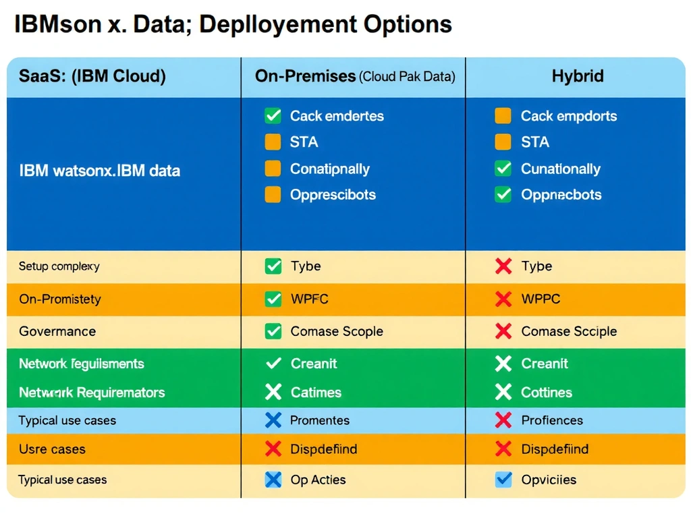Click the "Op Acties" cell text
691x518 pixels.
(x=319, y=480)
